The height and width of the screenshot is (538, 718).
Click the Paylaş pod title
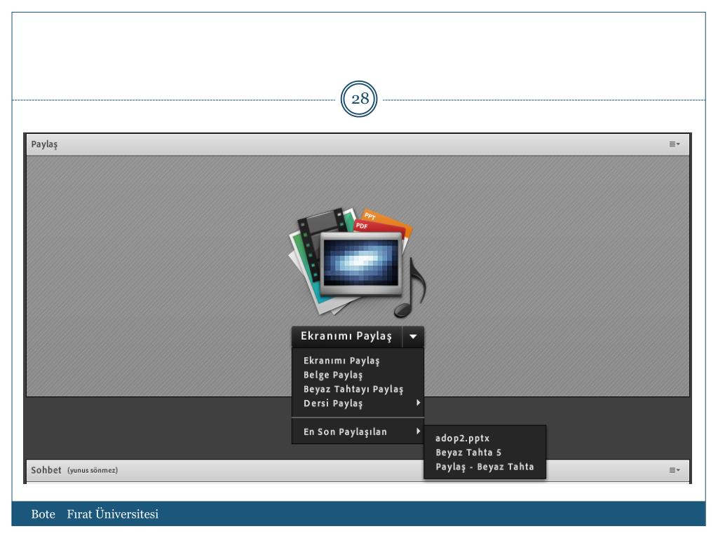coord(44,144)
